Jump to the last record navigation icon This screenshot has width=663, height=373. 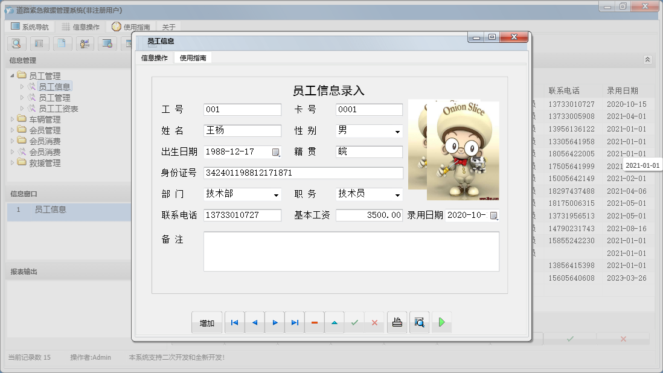click(295, 322)
